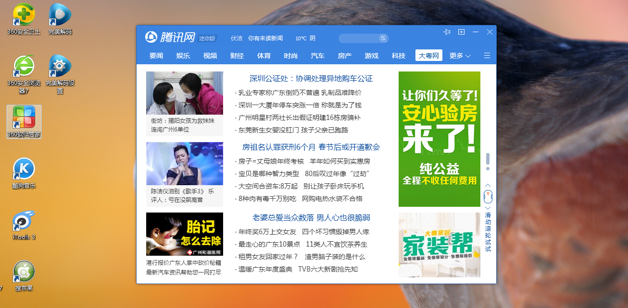
Task: Open article 温暖广东年度盛典
Action: [x=265, y=269]
